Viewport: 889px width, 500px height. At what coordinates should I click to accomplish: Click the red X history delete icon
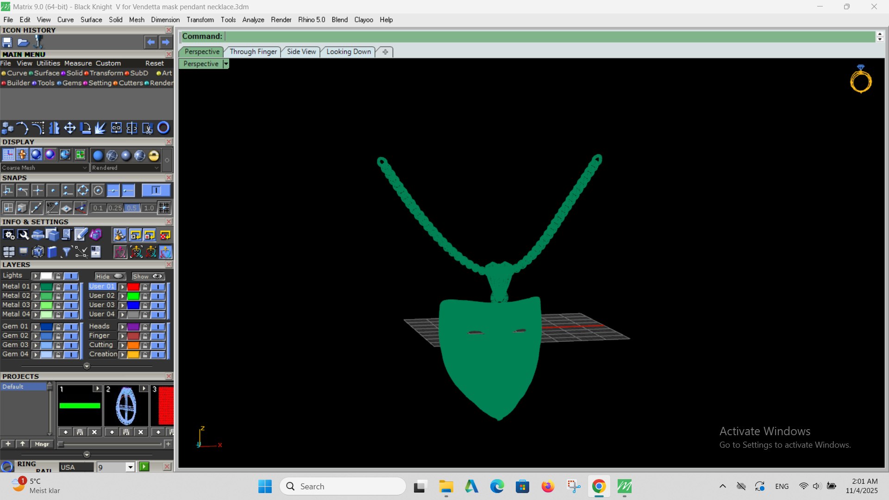click(x=165, y=235)
